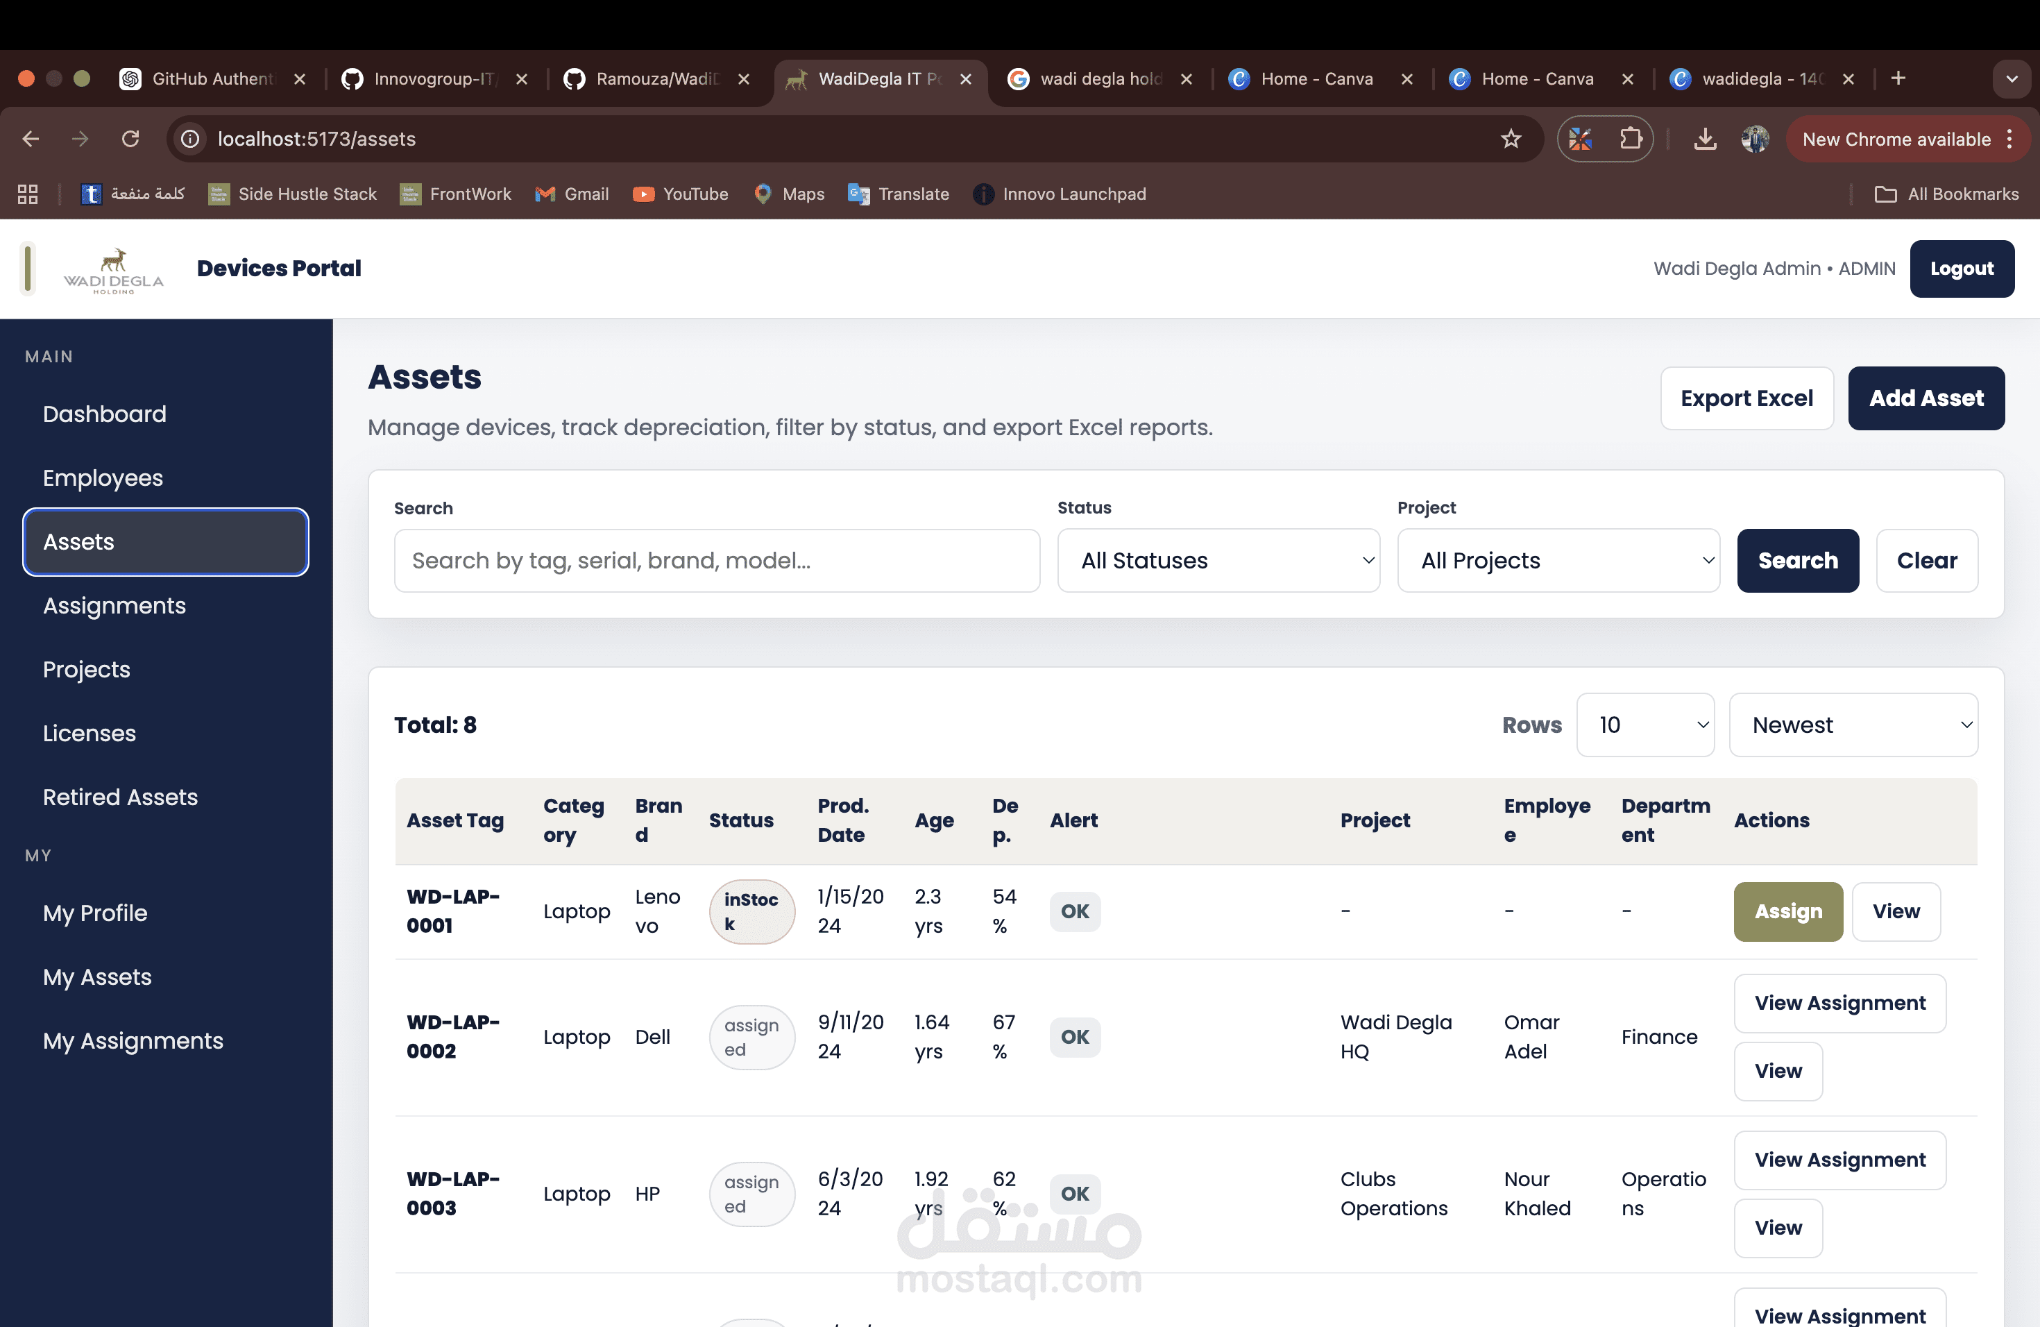Open the Rows per page dropdown
Viewport: 2040px width, 1327px height.
[1645, 725]
